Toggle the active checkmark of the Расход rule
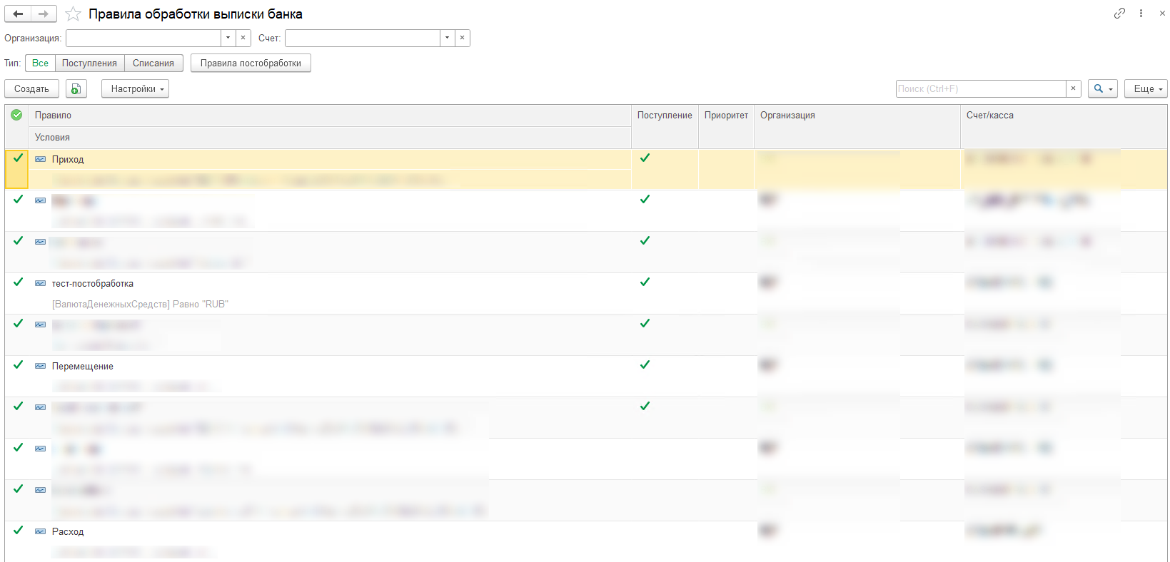The height and width of the screenshot is (562, 1170). [18, 531]
